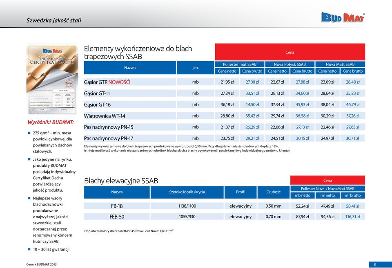This screenshot has width=392, height=268.
Task: Select the 35,23 zł price cell
Action: tap(352, 93)
